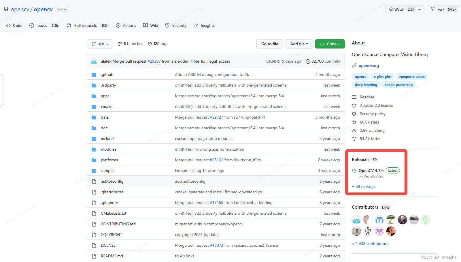Open the opencv owner link in header
Viewport: 461px width, 262px height.
pos(20,10)
